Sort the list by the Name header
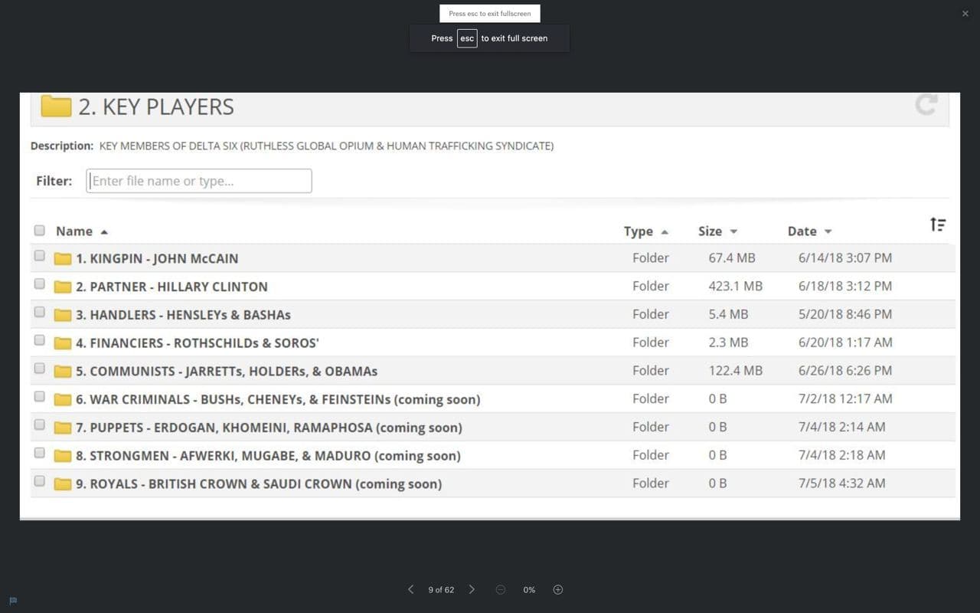Viewport: 980px width, 613px height. coord(74,231)
